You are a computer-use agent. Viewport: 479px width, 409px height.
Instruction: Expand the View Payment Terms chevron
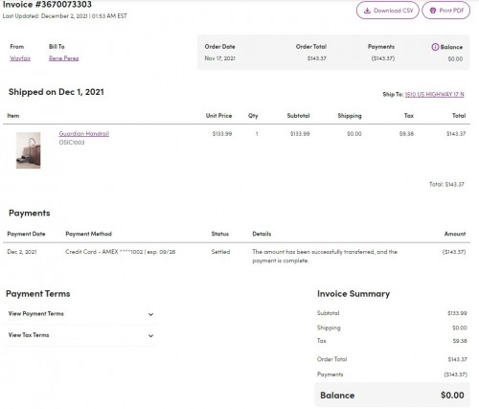pyautogui.click(x=150, y=314)
